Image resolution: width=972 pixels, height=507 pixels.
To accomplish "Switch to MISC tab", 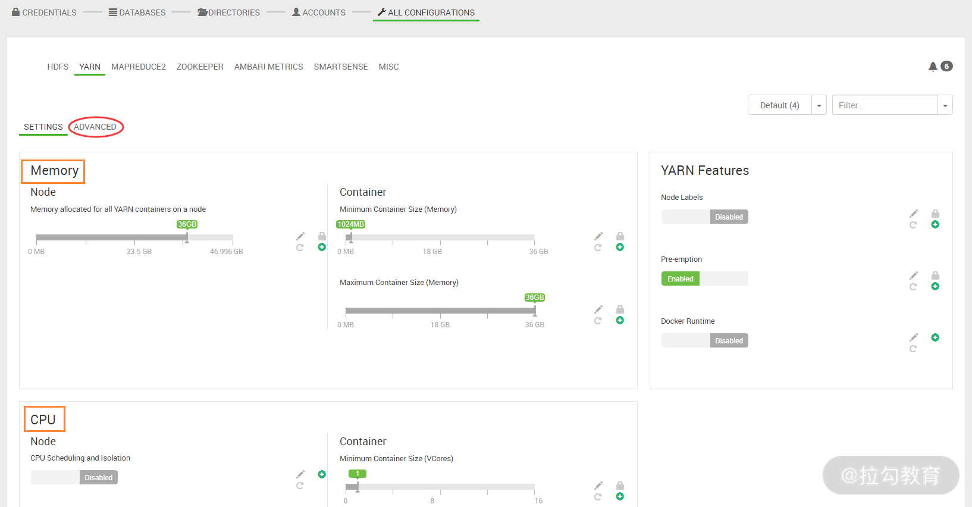I will coord(389,67).
